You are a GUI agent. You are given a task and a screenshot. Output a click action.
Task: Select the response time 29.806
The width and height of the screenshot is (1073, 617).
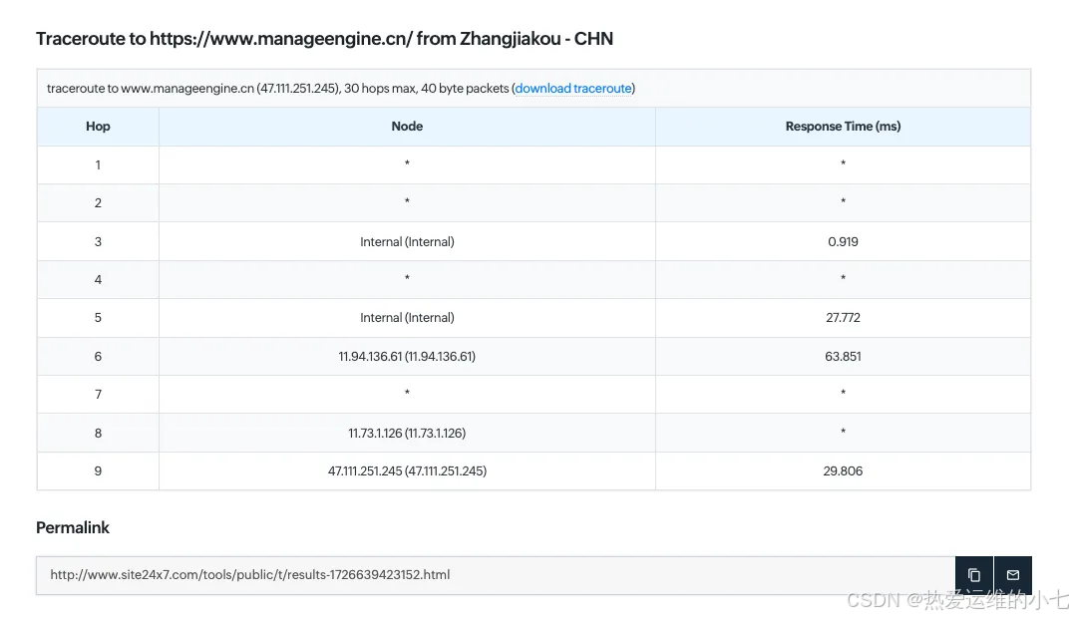click(843, 470)
